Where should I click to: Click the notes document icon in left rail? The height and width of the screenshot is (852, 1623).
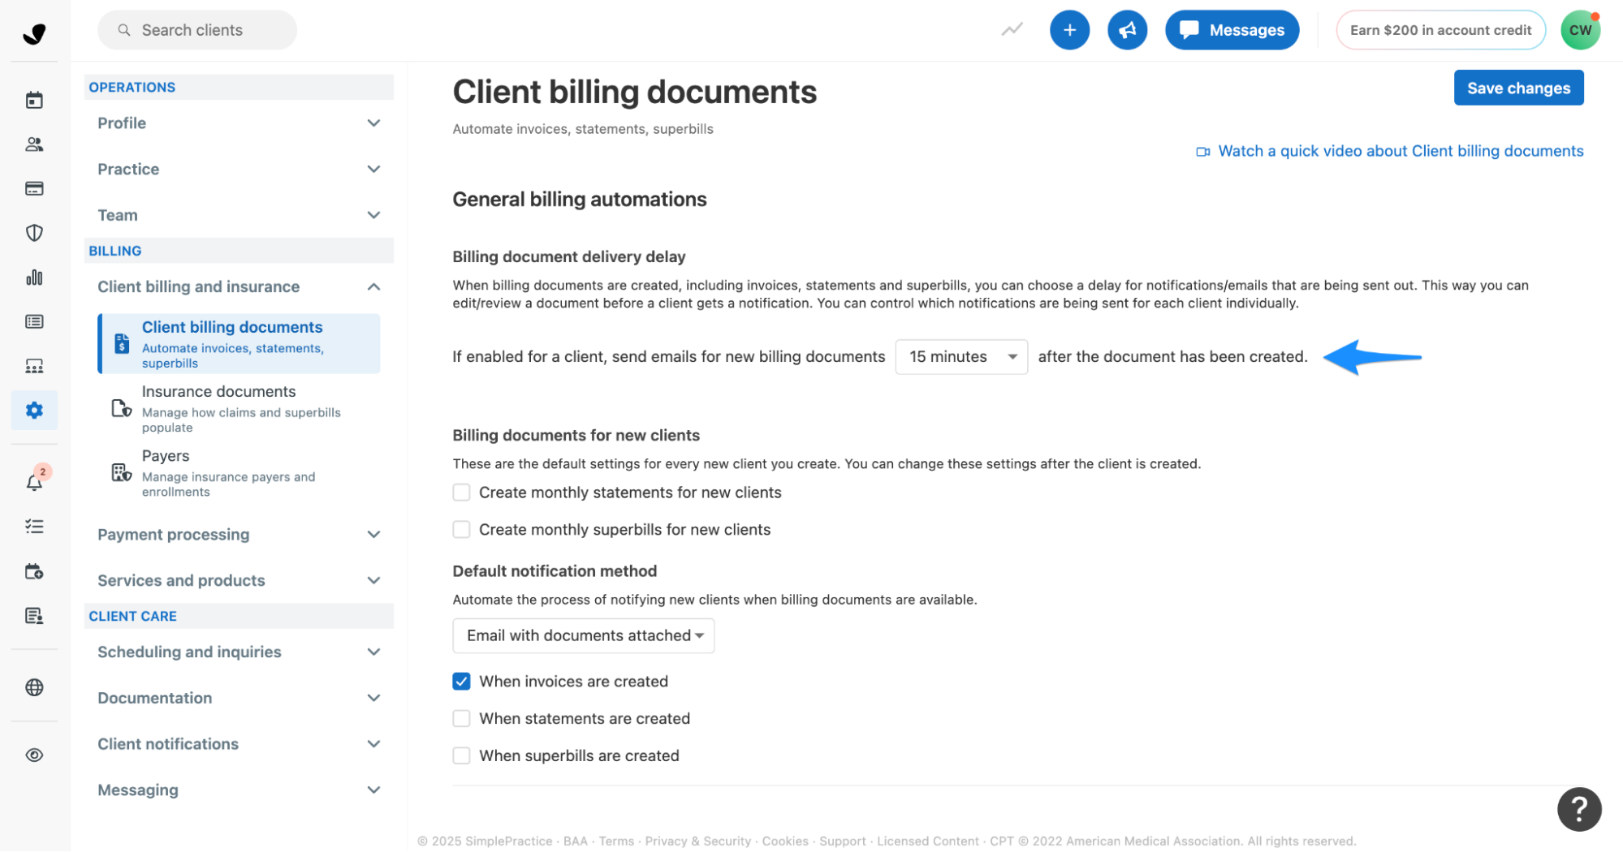pyautogui.click(x=34, y=616)
